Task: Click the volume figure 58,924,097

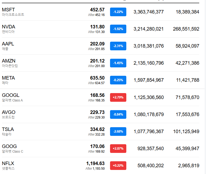Action: (187, 46)
